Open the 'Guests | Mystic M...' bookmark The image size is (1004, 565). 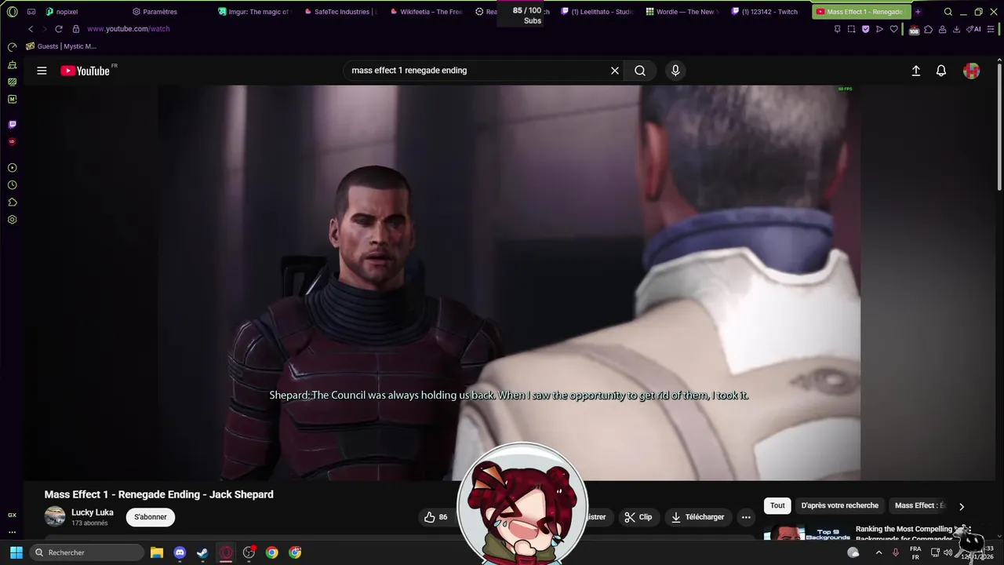click(x=61, y=46)
